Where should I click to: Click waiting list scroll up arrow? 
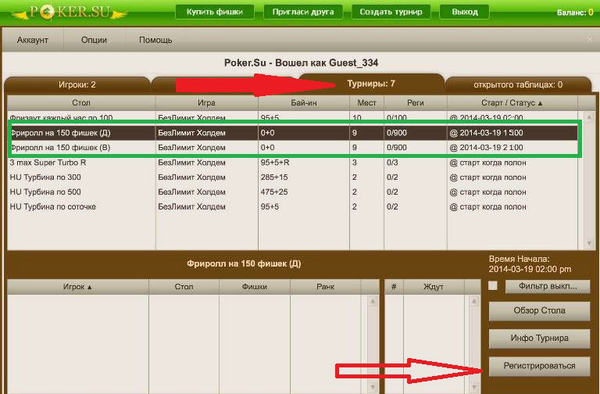(x=474, y=301)
